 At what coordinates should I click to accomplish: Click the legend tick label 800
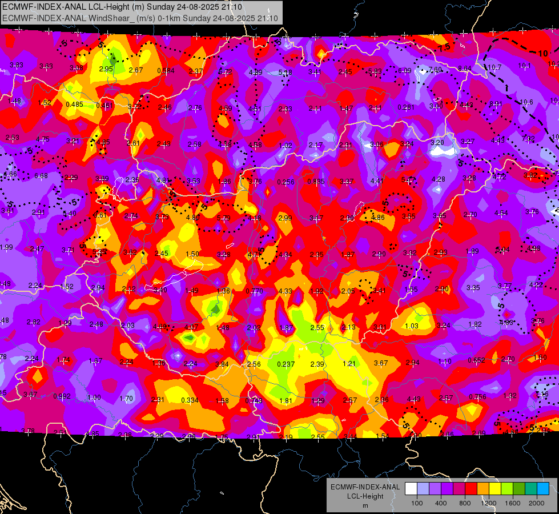465,503
